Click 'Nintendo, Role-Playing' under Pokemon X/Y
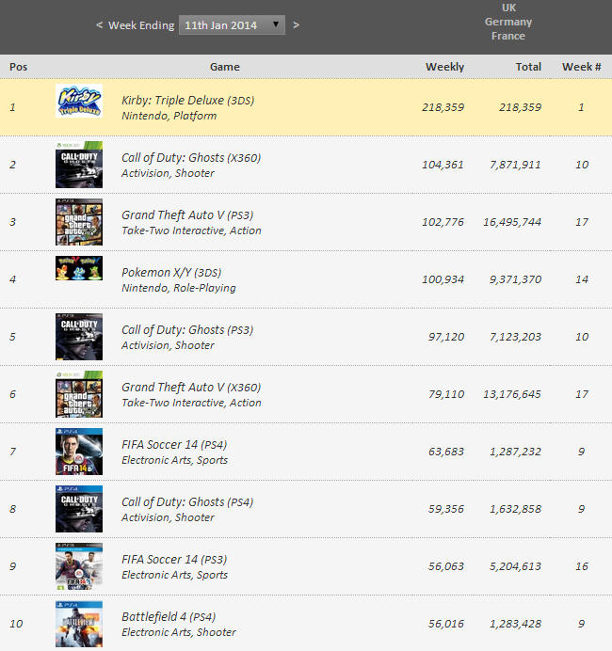612x651 pixels. 179,288
